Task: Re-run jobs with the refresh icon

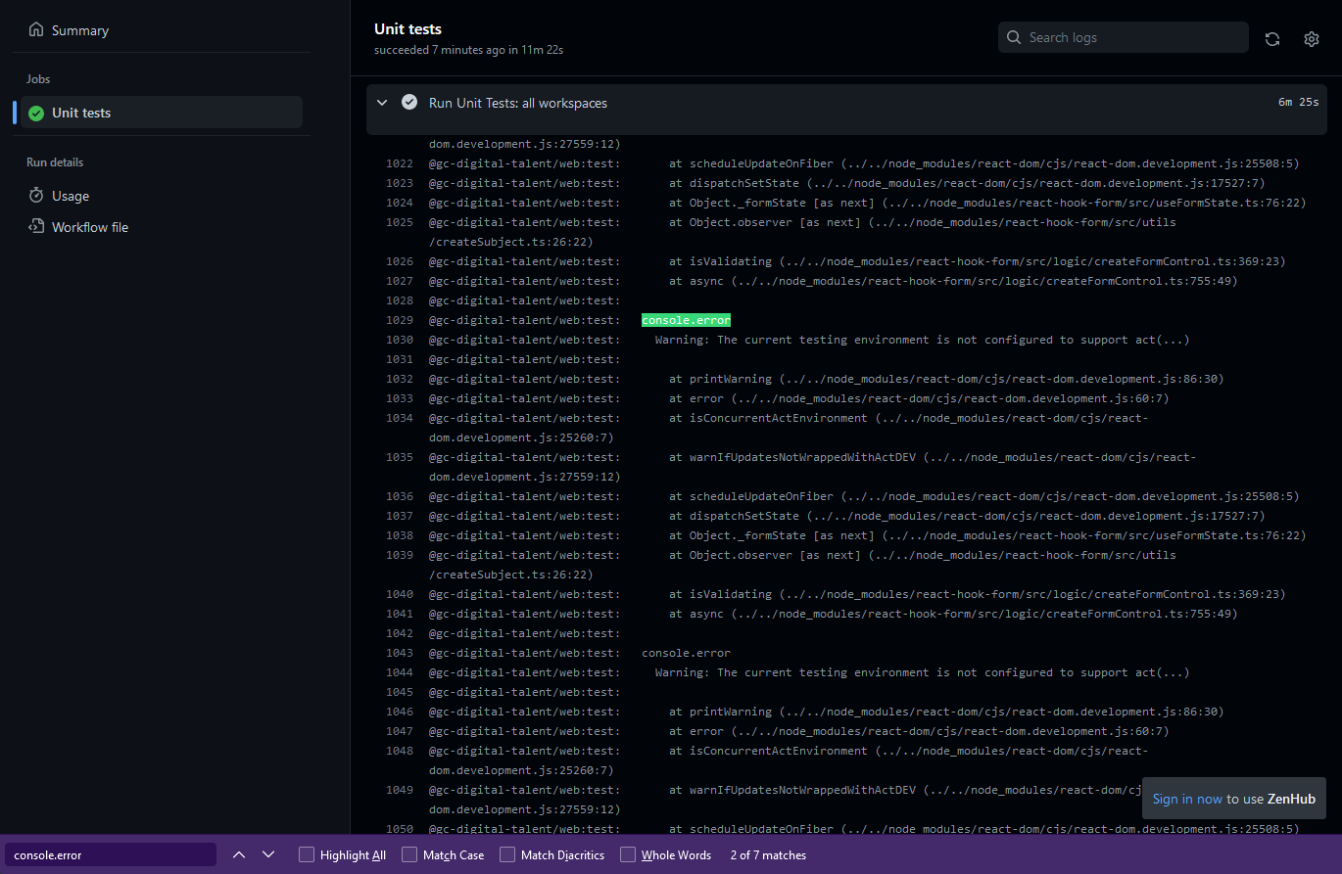Action: (x=1272, y=38)
